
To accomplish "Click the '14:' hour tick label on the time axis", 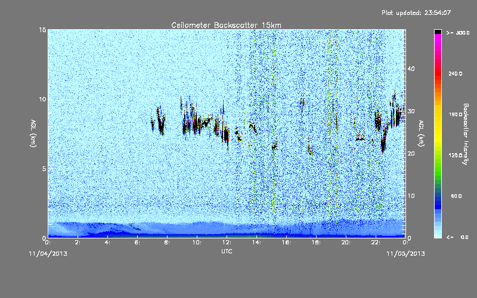I will 256,243.
